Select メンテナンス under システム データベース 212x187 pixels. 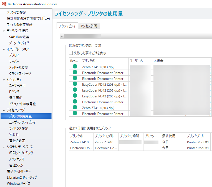pos(16,159)
